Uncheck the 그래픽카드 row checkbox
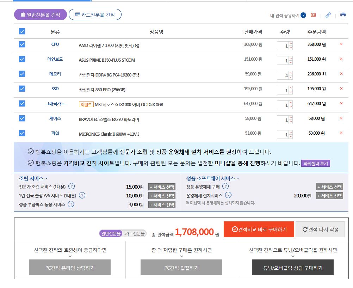This screenshot has height=288, width=353. click(x=22, y=103)
